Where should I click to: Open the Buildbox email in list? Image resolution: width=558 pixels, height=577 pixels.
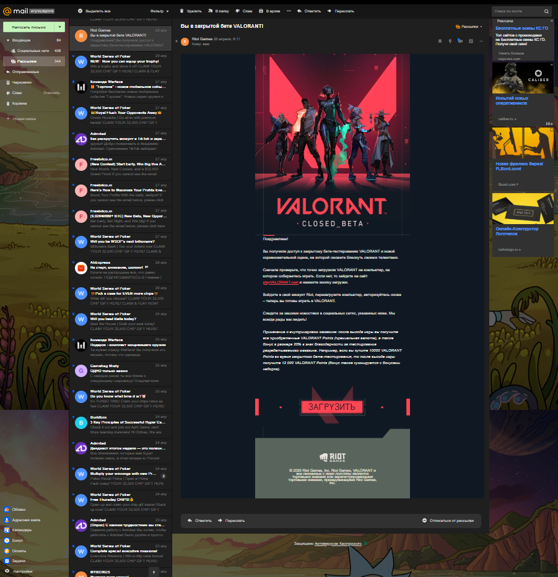point(120,425)
